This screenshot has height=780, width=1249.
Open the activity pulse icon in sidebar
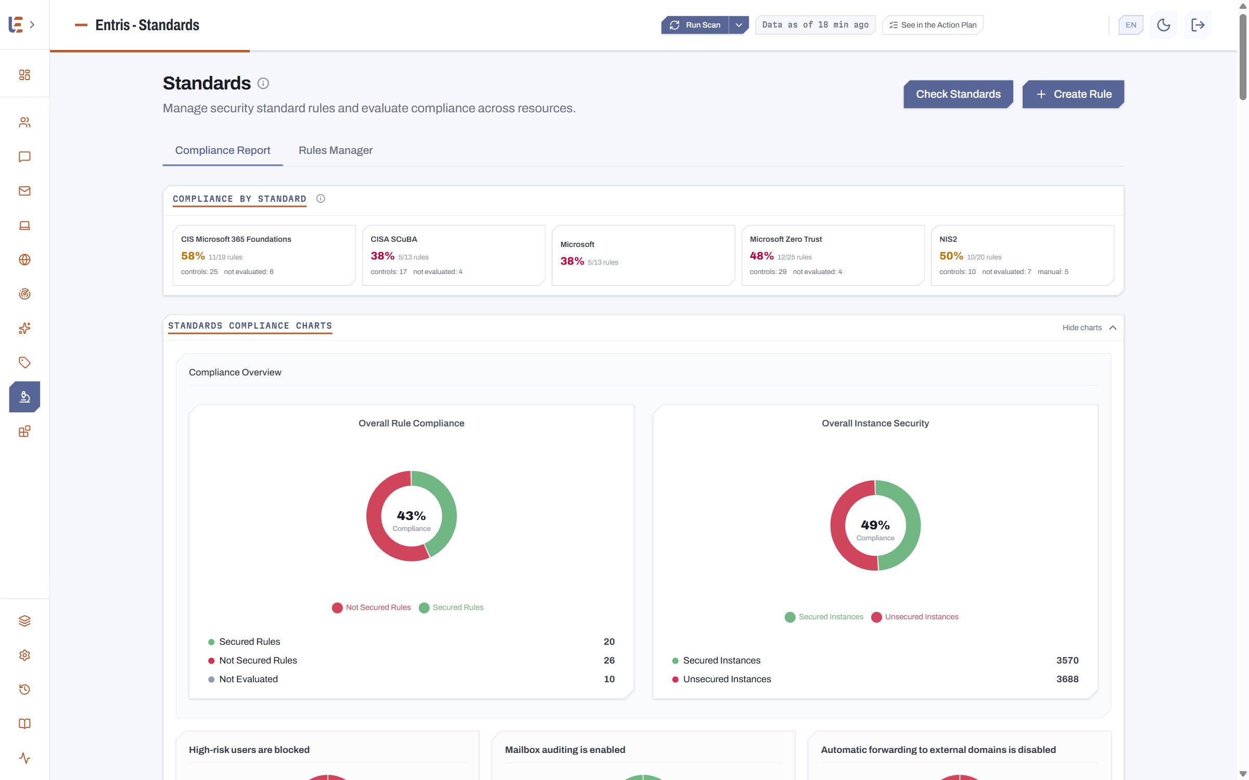(x=24, y=758)
